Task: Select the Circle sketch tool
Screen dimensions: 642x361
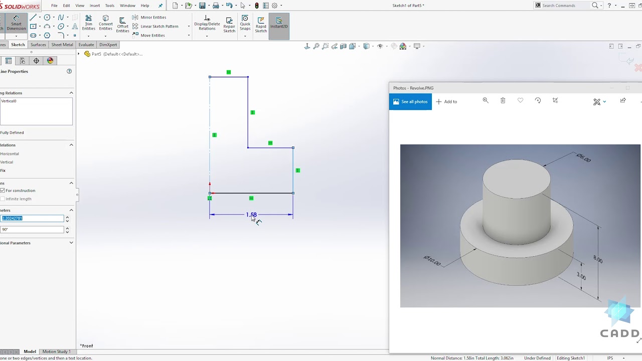Action: point(47,18)
